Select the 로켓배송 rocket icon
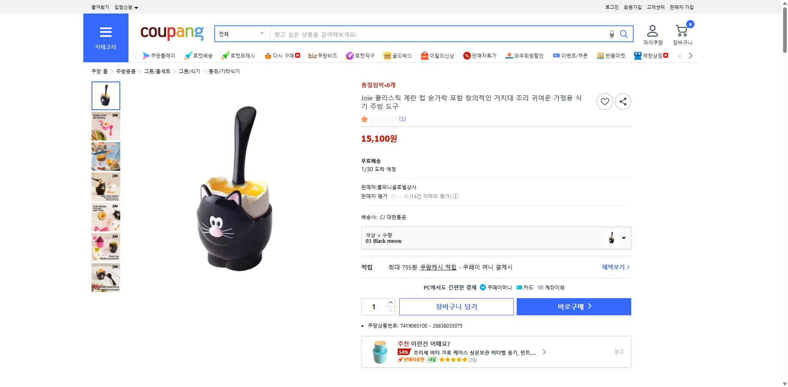This screenshot has height=387, width=788. click(188, 56)
